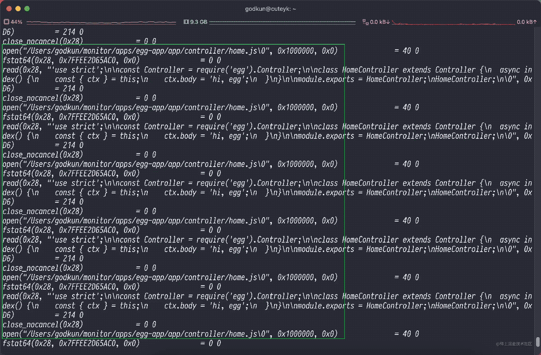Select the 0.0 kB upload speed reading
541x355 pixels.
click(x=527, y=22)
